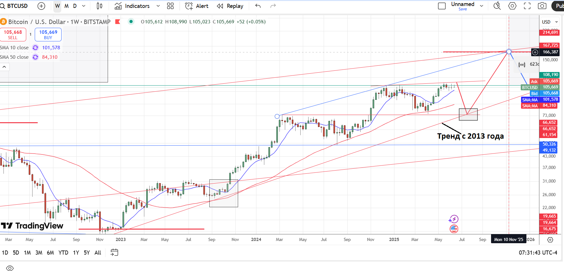Open chart settings hexagon icon
Image resolution: width=564 pixels, height=271 pixels.
[512, 6]
